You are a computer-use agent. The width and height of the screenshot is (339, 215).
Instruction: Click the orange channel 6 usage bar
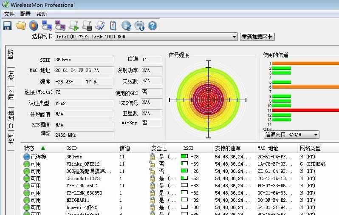click(305, 87)
